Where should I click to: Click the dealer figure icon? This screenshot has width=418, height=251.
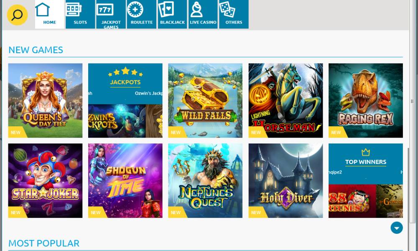click(196, 9)
